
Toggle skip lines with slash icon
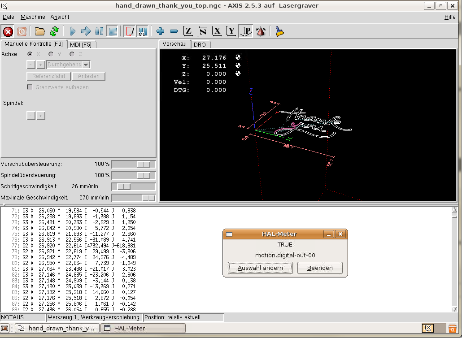point(130,31)
